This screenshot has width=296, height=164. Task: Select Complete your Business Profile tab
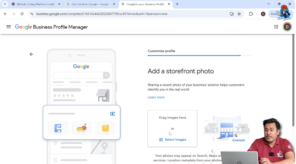point(145,4)
